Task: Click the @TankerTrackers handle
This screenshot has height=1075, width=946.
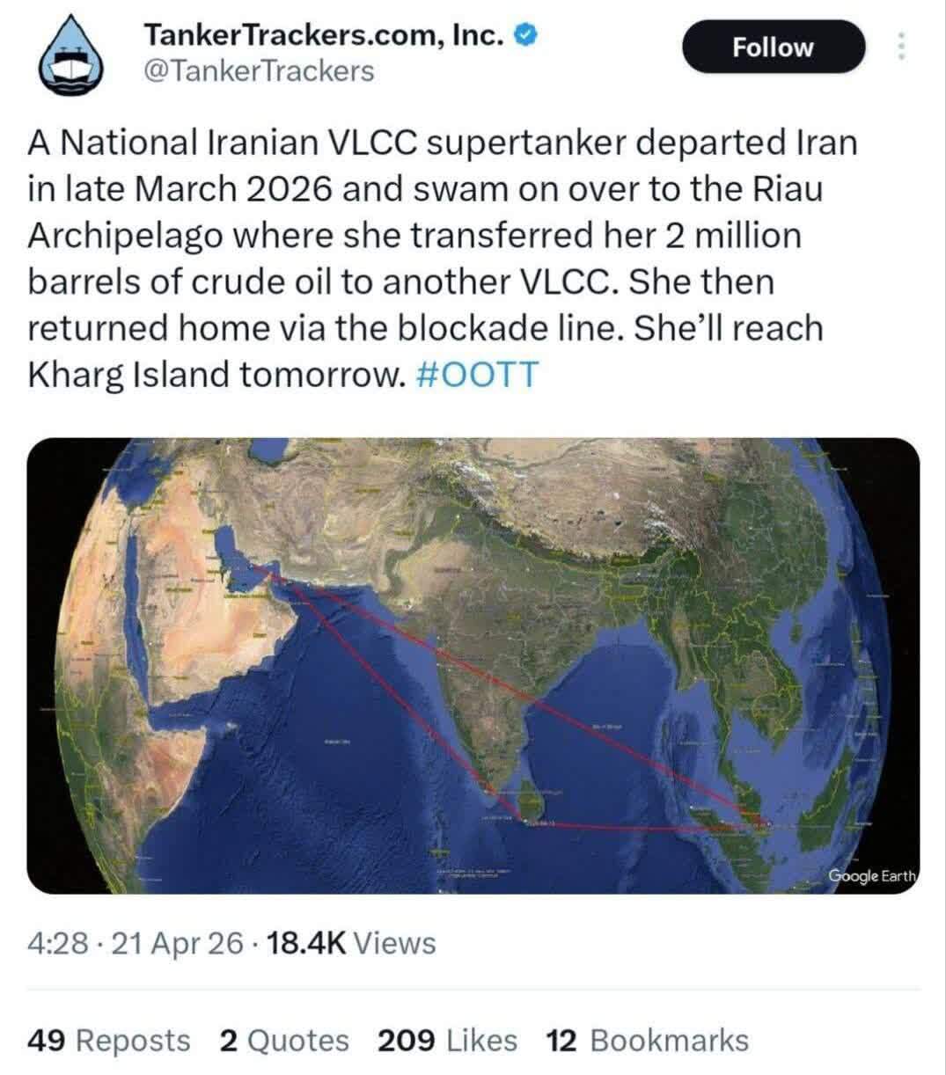Action: (258, 70)
